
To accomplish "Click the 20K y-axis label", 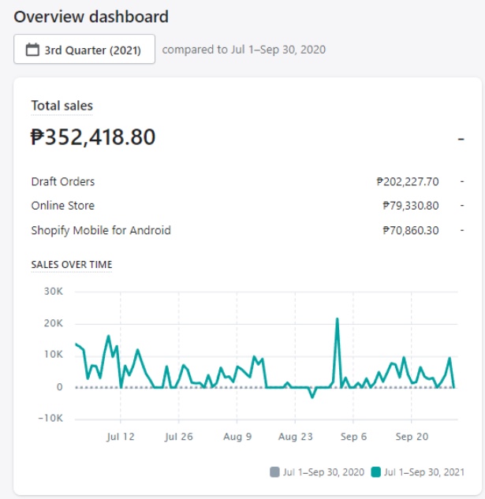I will 54,323.
